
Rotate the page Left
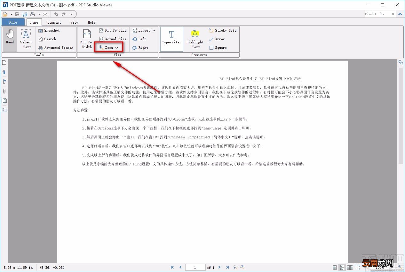click(x=139, y=39)
